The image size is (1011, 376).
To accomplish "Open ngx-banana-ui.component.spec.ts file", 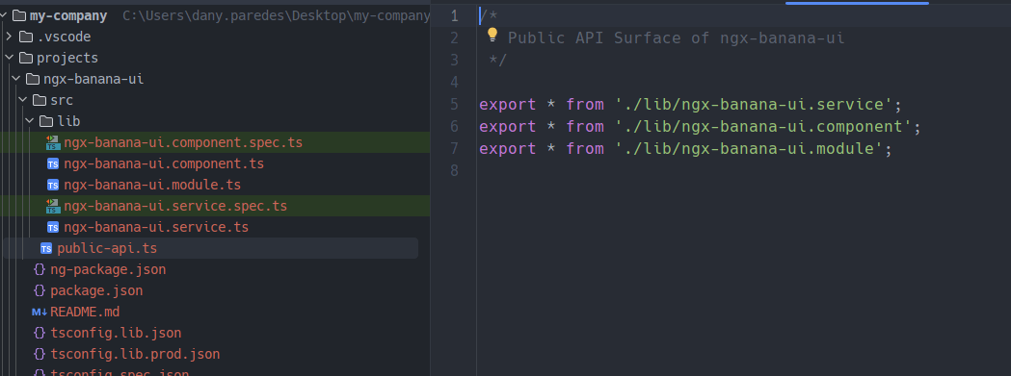I will (183, 143).
